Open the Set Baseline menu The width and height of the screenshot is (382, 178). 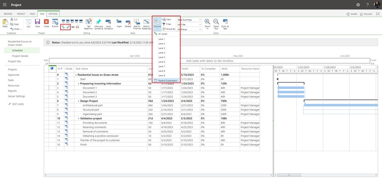click(x=89, y=24)
